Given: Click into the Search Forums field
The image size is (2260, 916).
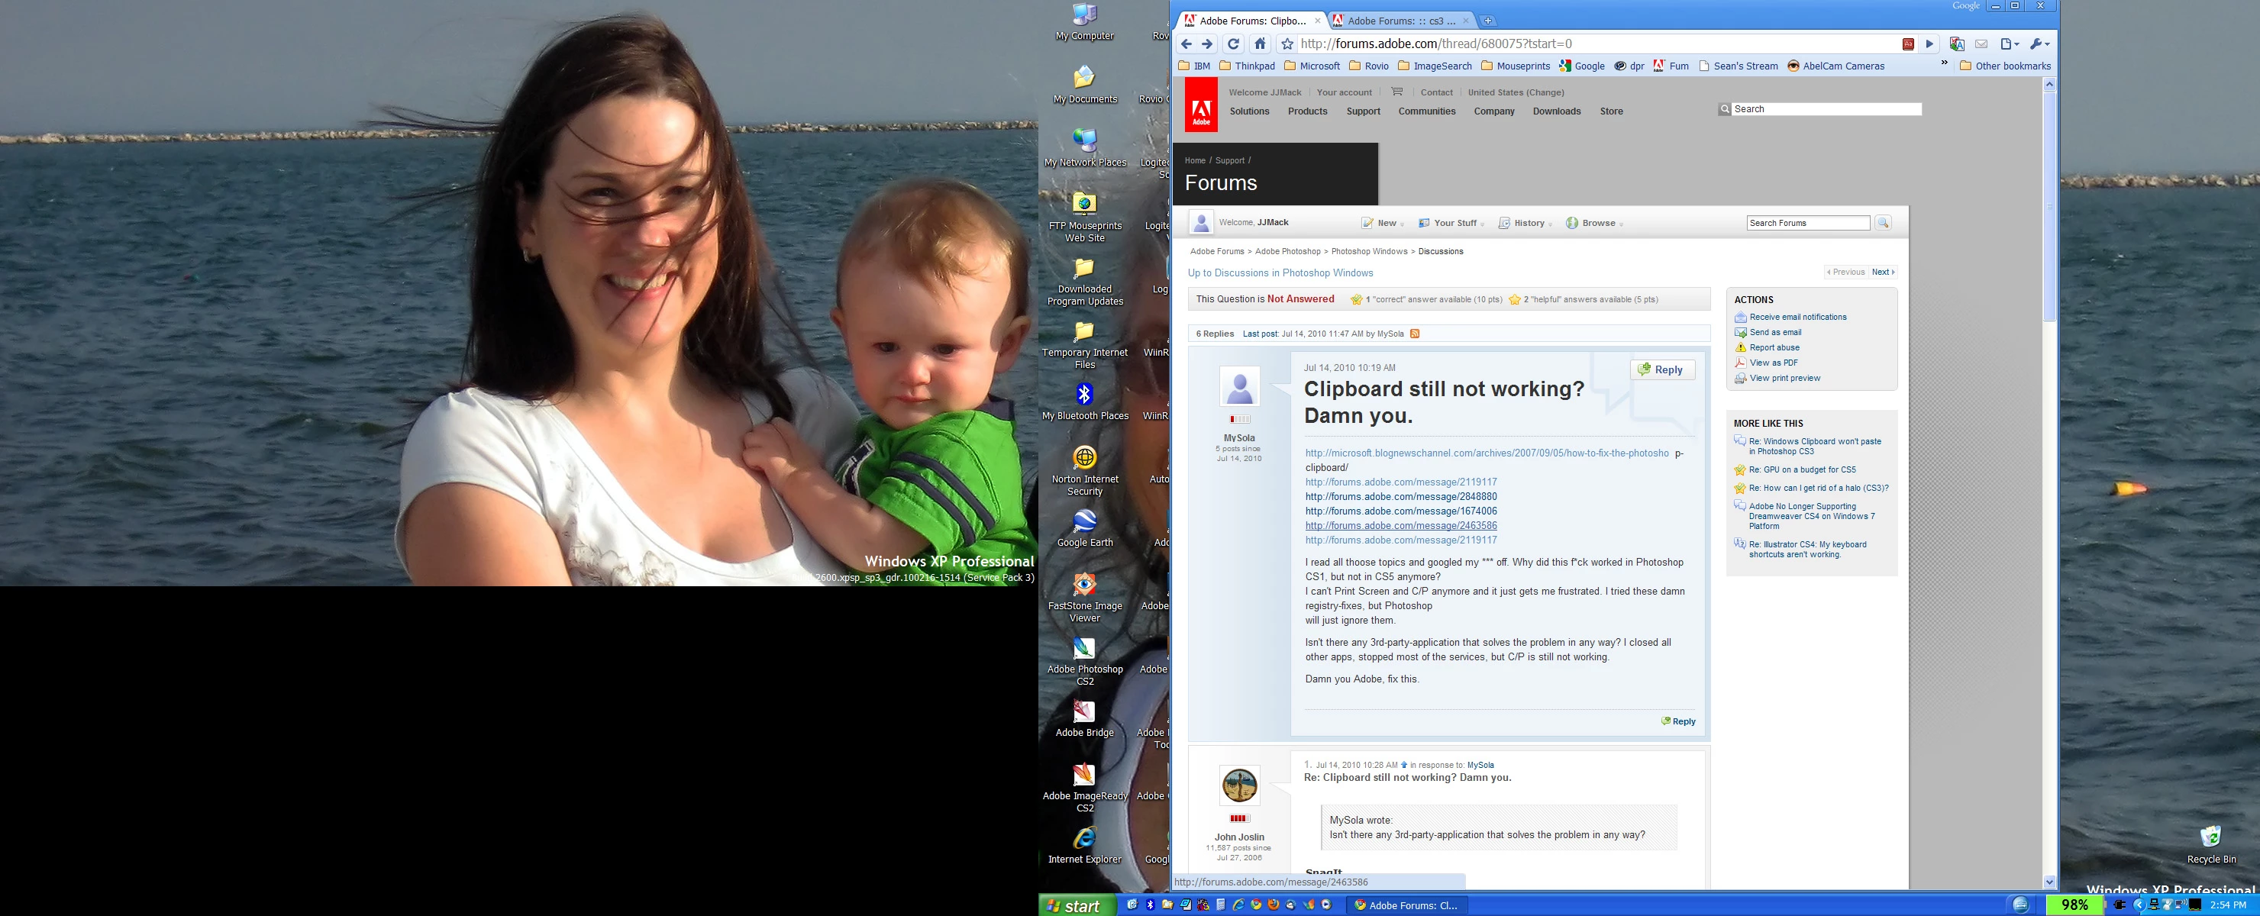Looking at the screenshot, I should (1807, 223).
